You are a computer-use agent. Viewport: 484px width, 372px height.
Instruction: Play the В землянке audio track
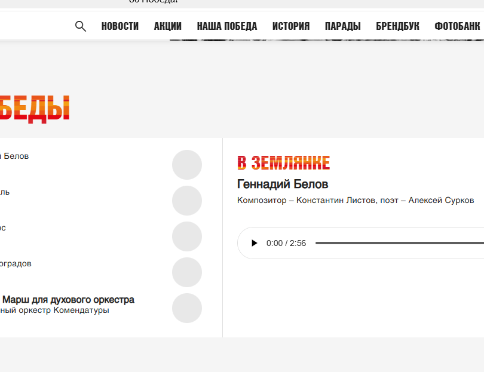(255, 243)
